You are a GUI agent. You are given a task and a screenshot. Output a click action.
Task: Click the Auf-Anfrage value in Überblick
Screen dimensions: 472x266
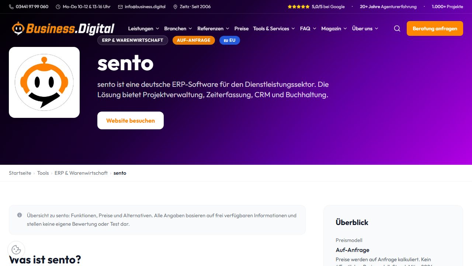353,250
